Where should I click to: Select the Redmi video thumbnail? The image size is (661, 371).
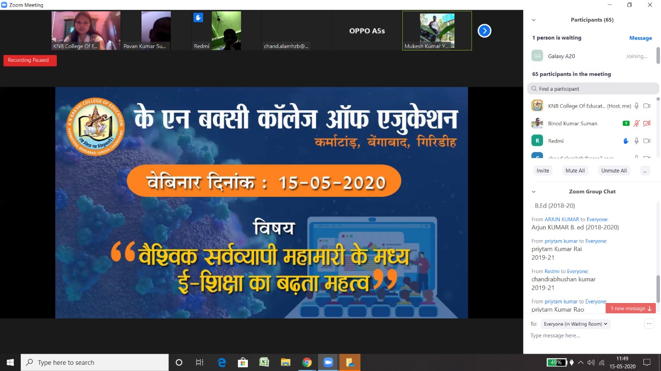click(x=226, y=31)
